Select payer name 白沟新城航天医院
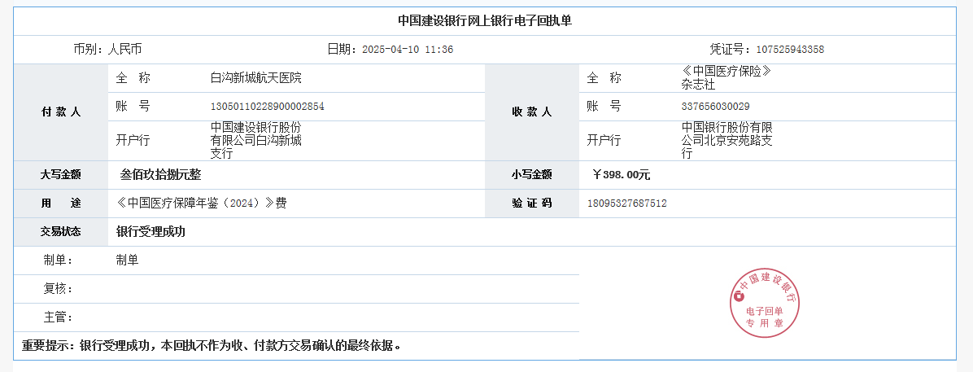Screen dimensions: 973x372 (256, 78)
